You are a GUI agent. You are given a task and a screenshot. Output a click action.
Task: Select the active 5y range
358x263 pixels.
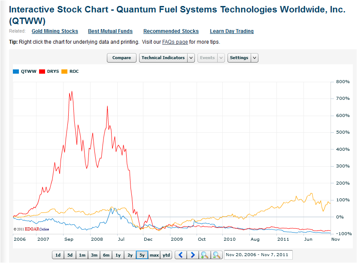coord(142,255)
